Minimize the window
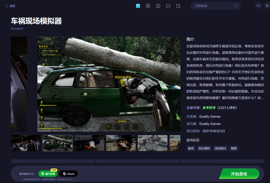The width and height of the screenshot is (270, 183). (258, 6)
